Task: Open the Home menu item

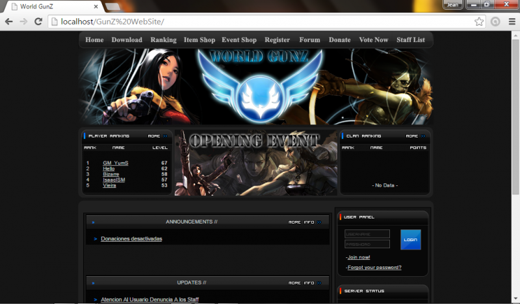Action: [x=94, y=40]
